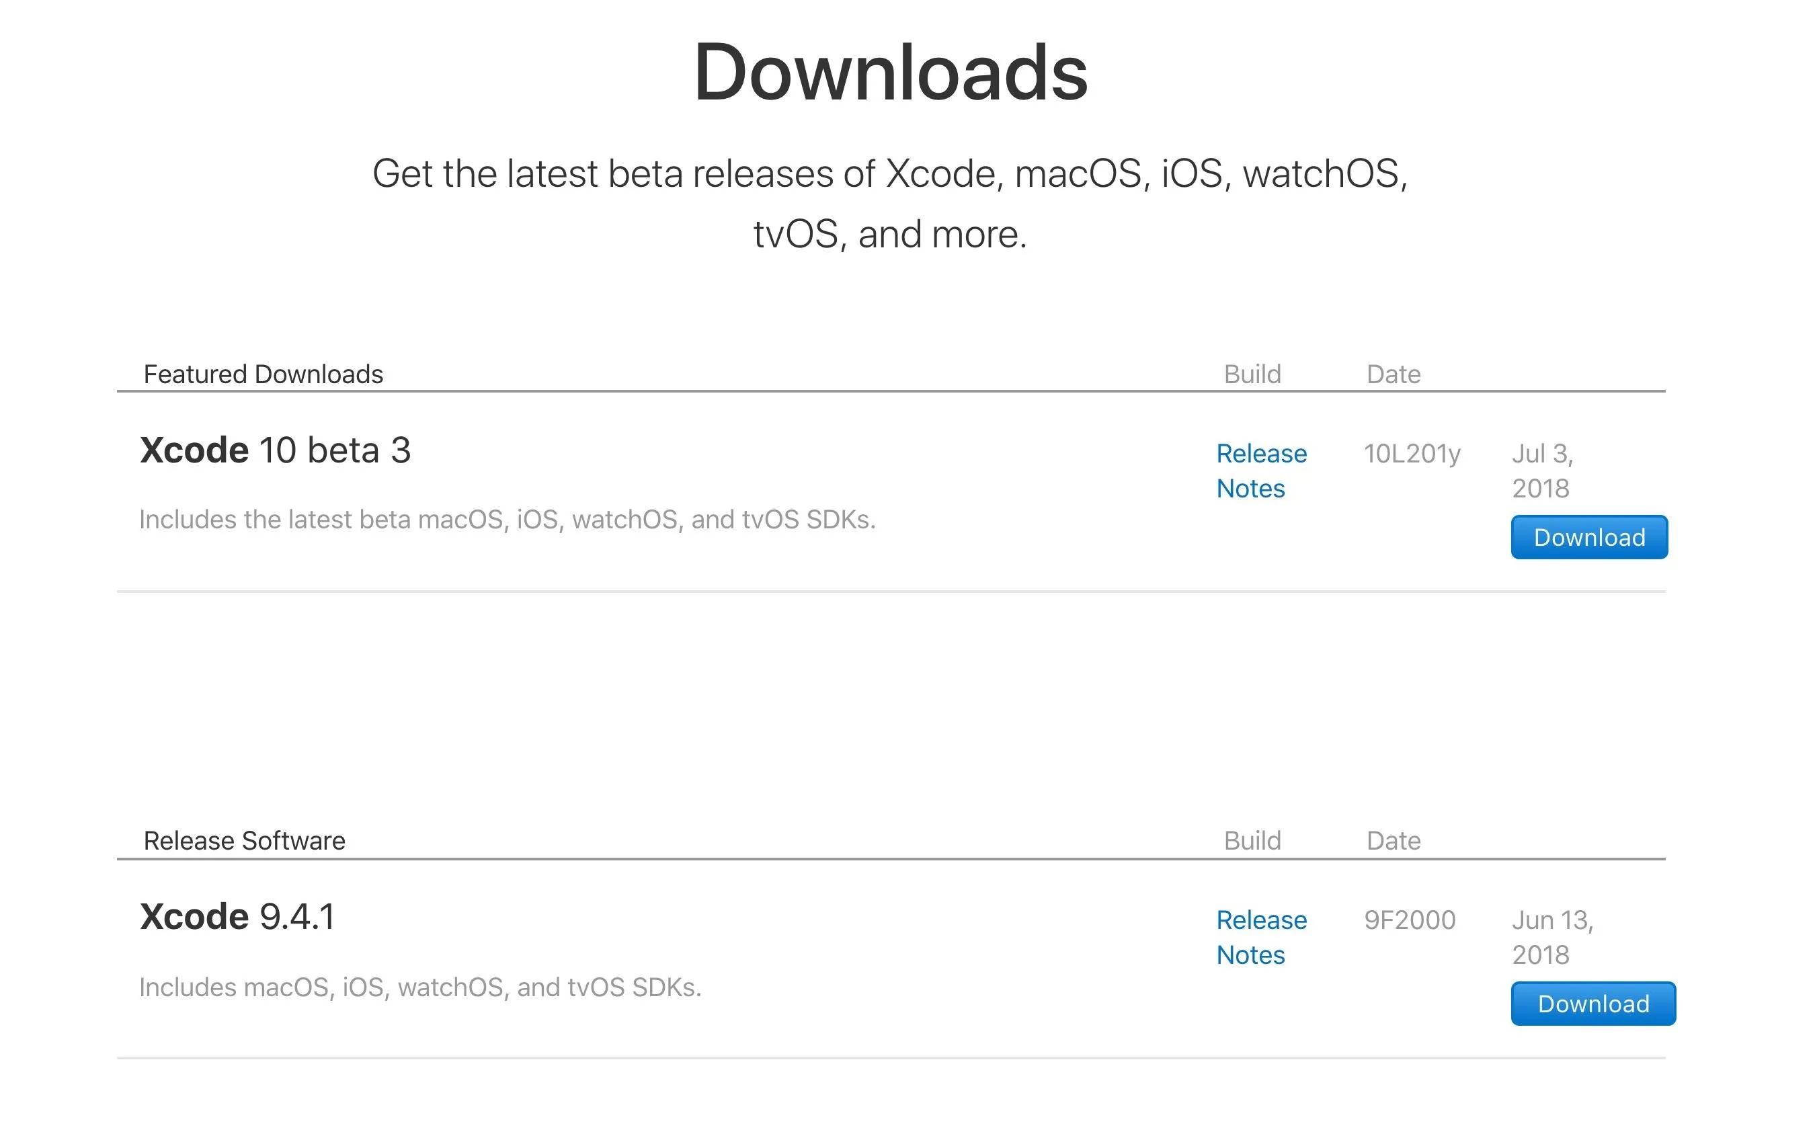Viewport: 1817px width, 1136px height.
Task: Click the 'Includes macOS, iOS, watchOS' description
Action: click(420, 987)
